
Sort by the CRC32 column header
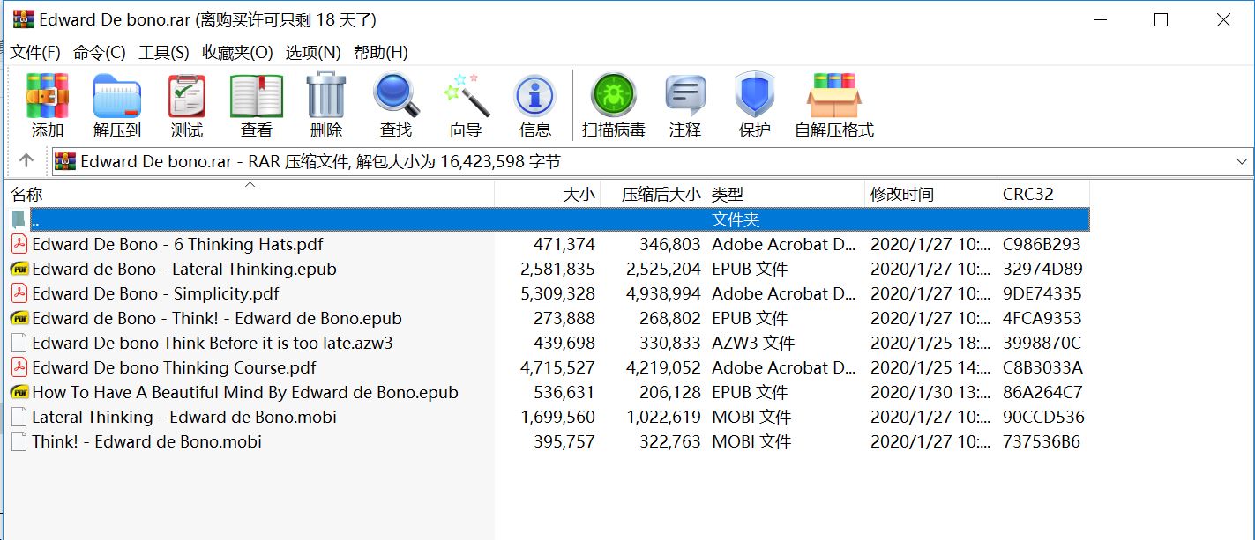point(1043,194)
